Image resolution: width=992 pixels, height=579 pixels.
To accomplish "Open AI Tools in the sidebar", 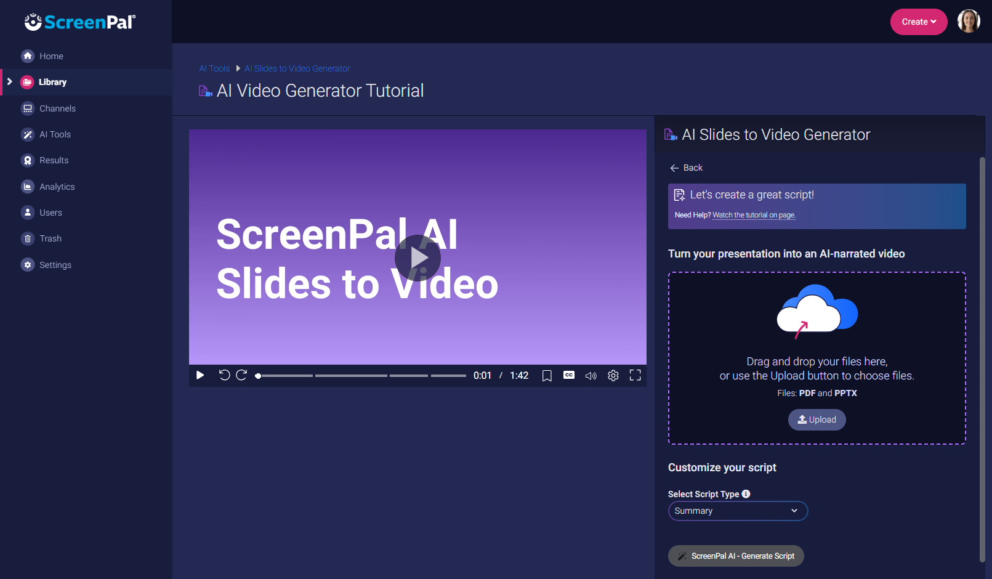I will click(x=55, y=134).
